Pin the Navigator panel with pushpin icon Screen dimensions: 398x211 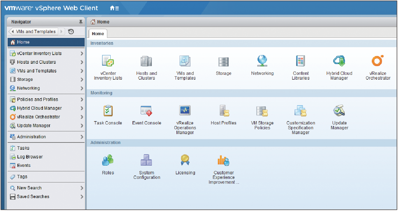[x=81, y=22]
